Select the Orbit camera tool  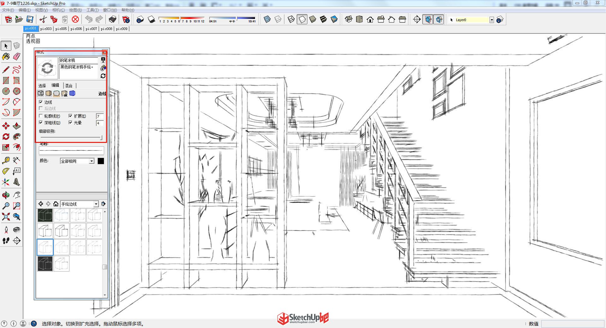pos(6,195)
